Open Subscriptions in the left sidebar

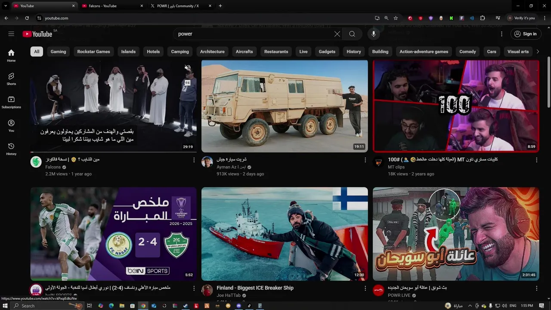pos(11,102)
